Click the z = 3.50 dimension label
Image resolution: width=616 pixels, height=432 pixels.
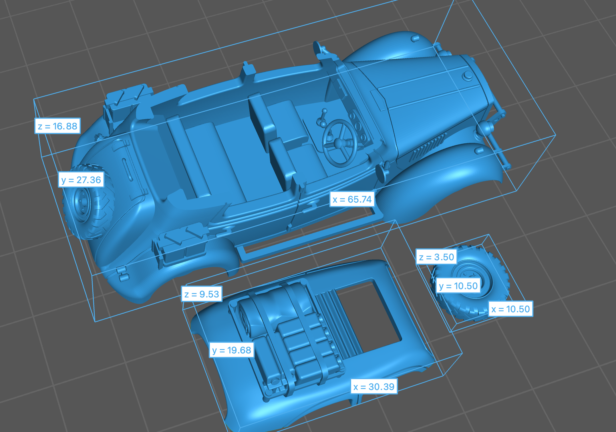(436, 257)
